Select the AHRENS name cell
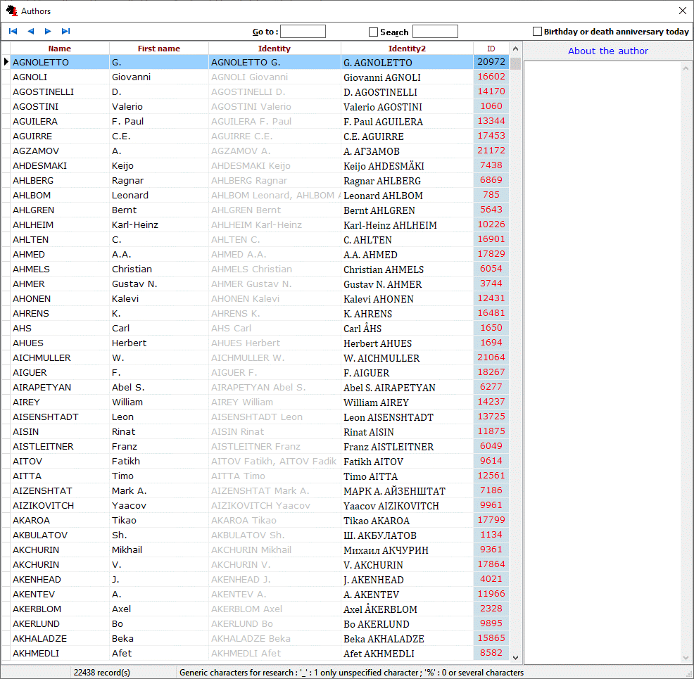This screenshot has height=679, width=694. pos(60,313)
